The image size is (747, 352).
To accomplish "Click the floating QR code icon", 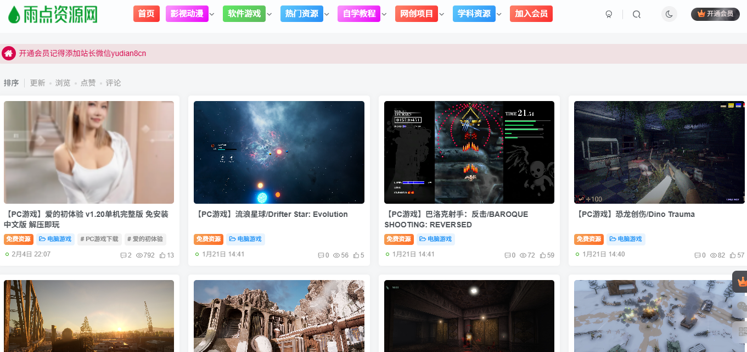I will pos(742,332).
